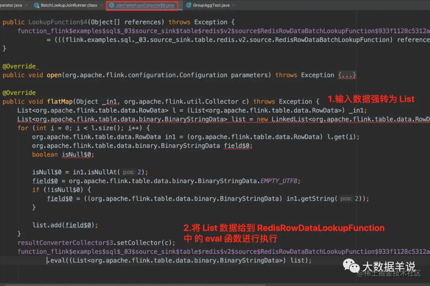Click 'l.size()' in the loop condition

(106, 128)
